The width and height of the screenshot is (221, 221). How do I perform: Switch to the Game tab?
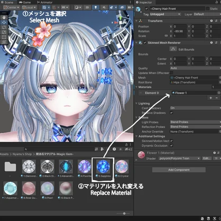[x=25, y=2]
